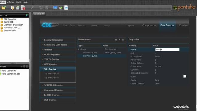197x111 pixels.
Task: Expand Legacy Datasources section
Action: click(58, 40)
